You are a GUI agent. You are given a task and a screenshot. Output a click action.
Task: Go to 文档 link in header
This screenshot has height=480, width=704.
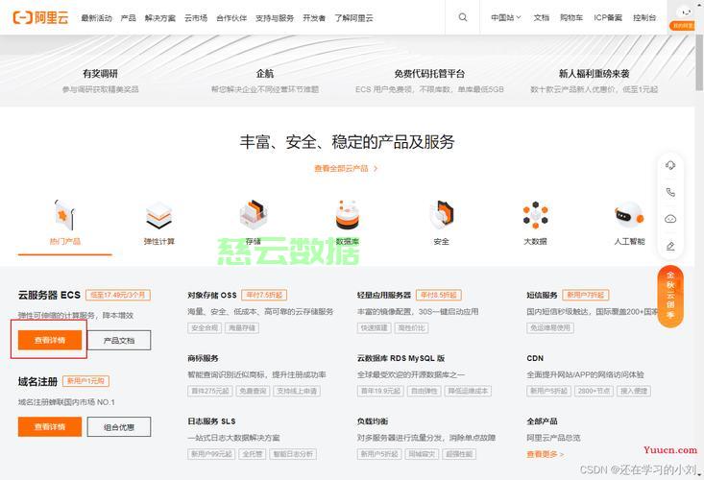542,17
